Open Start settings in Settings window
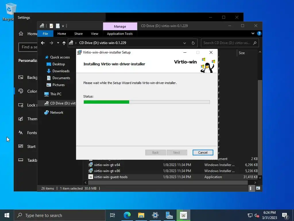 [x=27, y=146]
